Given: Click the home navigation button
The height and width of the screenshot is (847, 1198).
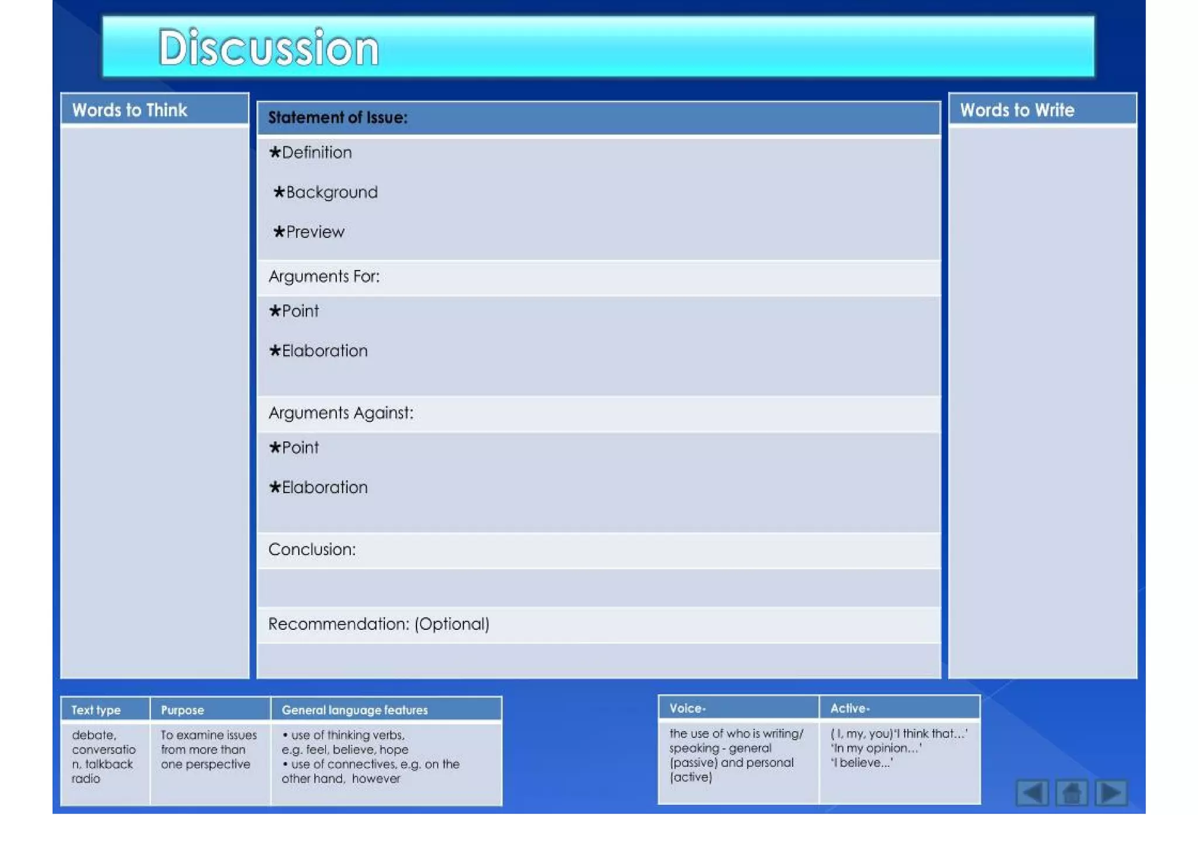Looking at the screenshot, I should pos(1072,793).
